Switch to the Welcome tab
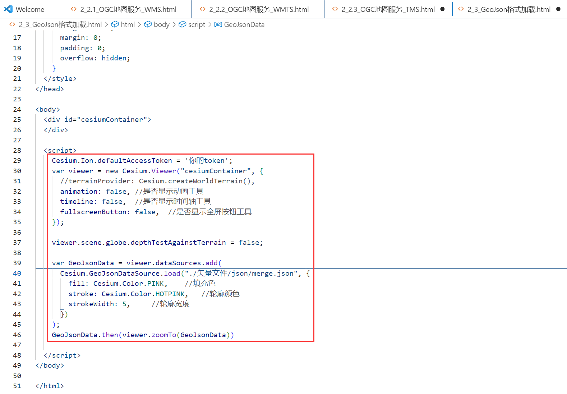This screenshot has height=394, width=567. (x=30, y=9)
